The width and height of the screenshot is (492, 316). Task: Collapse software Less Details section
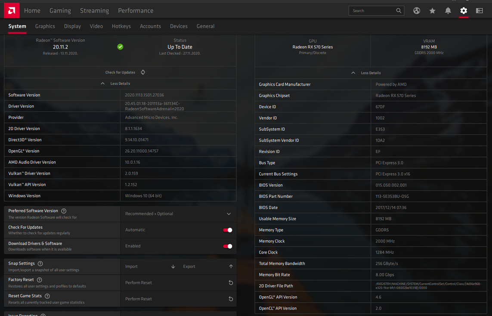point(116,84)
